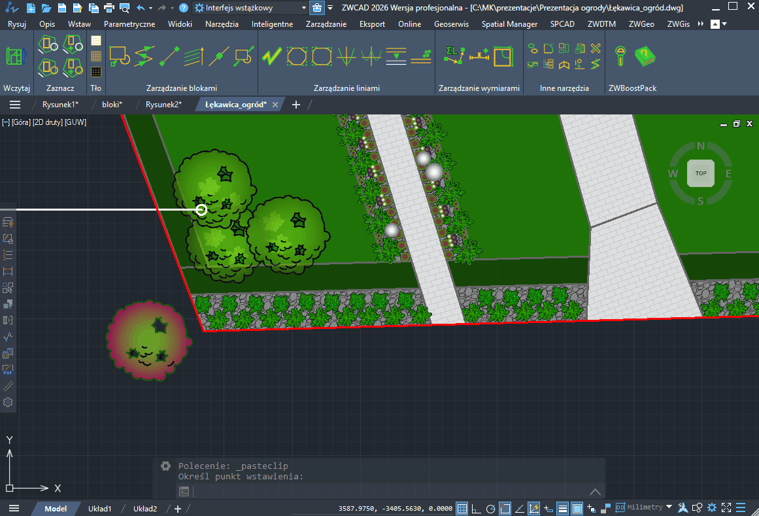Toggle polar tracking in status bar
The image size is (759, 516).
tap(490, 508)
